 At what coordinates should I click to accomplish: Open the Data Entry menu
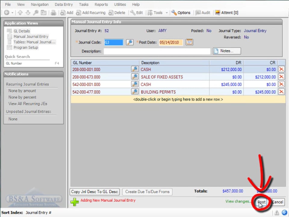64,5
